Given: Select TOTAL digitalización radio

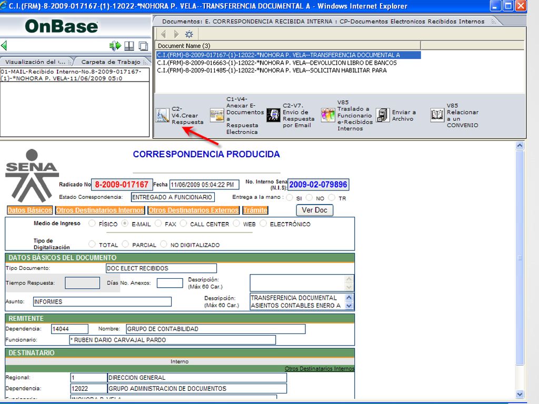Looking at the screenshot, I should click(x=92, y=244).
